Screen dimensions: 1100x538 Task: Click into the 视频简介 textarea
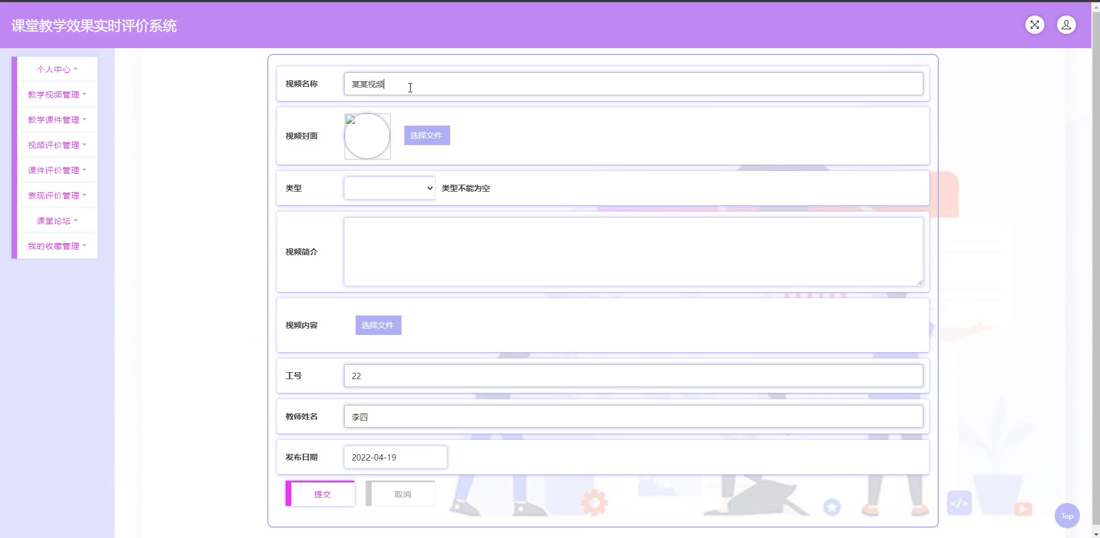pos(633,251)
